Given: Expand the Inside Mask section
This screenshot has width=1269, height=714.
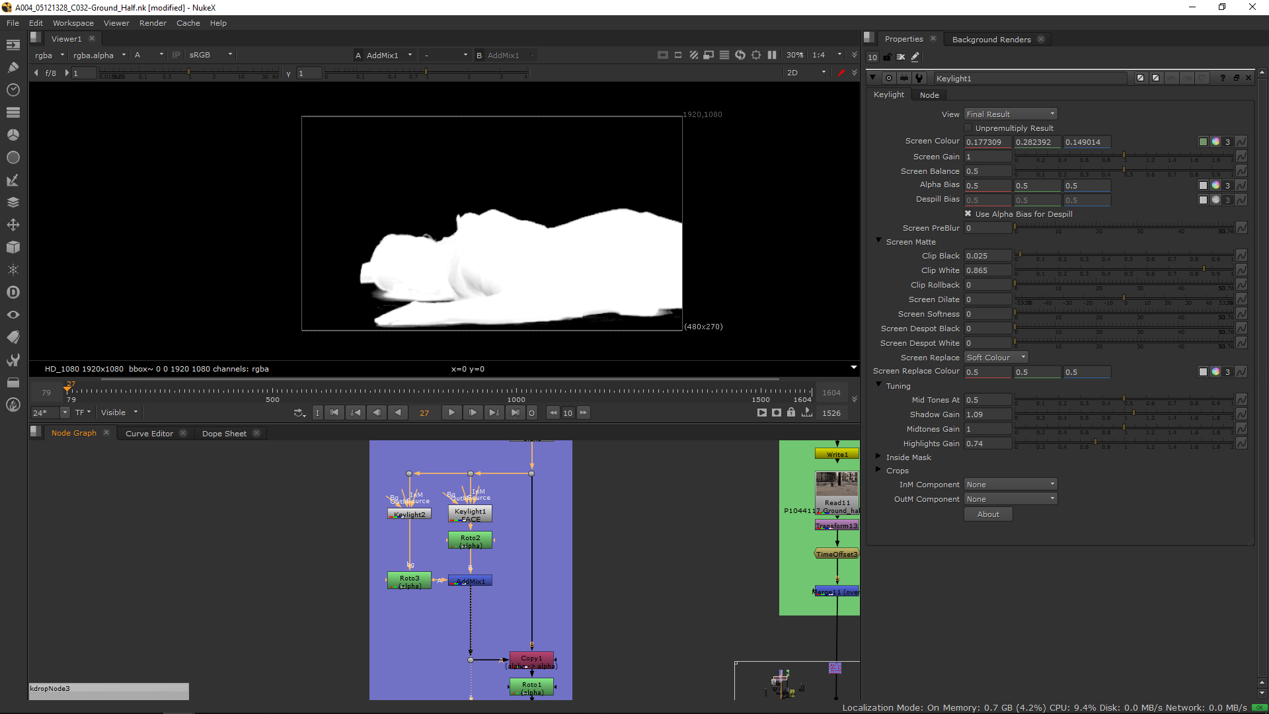Looking at the screenshot, I should point(878,457).
